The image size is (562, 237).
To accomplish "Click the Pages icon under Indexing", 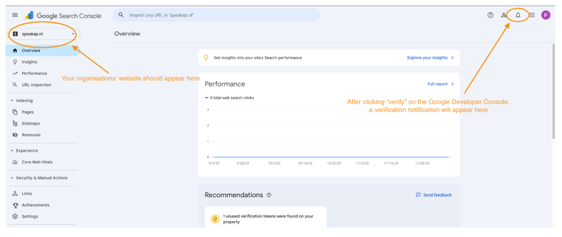I will [15, 112].
